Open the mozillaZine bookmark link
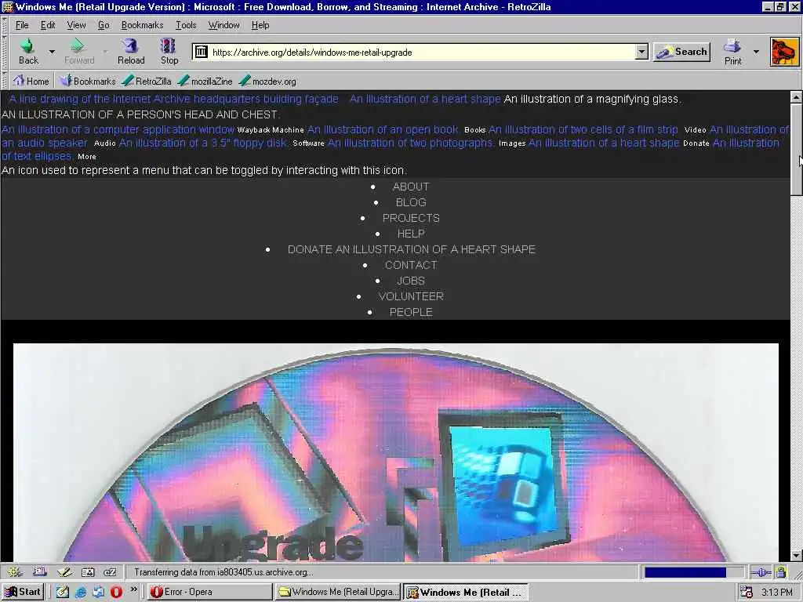 pyautogui.click(x=205, y=81)
